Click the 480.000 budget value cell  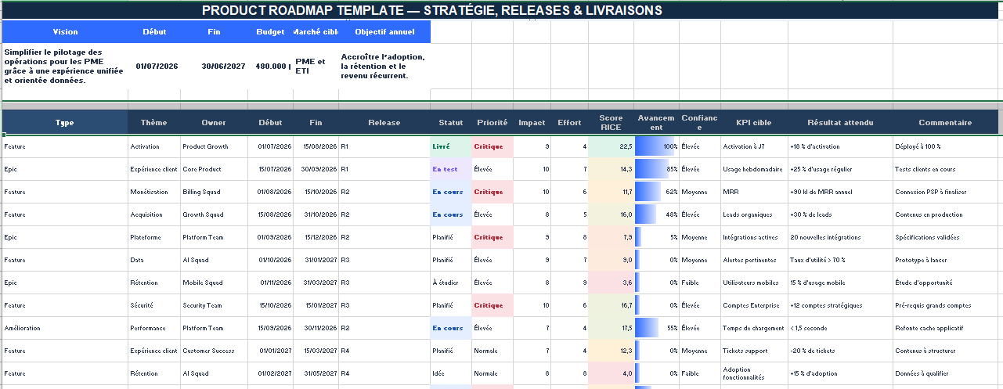[271, 67]
